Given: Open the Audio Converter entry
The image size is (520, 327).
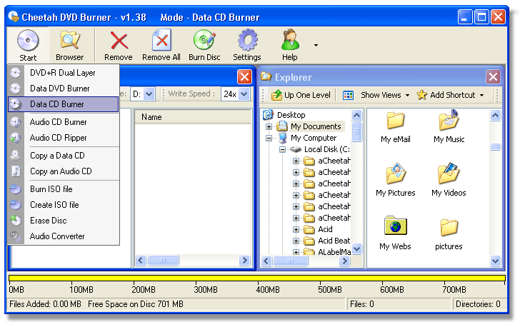Looking at the screenshot, I should 63,236.
